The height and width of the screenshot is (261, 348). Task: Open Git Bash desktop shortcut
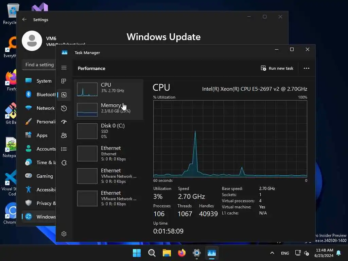point(10,114)
